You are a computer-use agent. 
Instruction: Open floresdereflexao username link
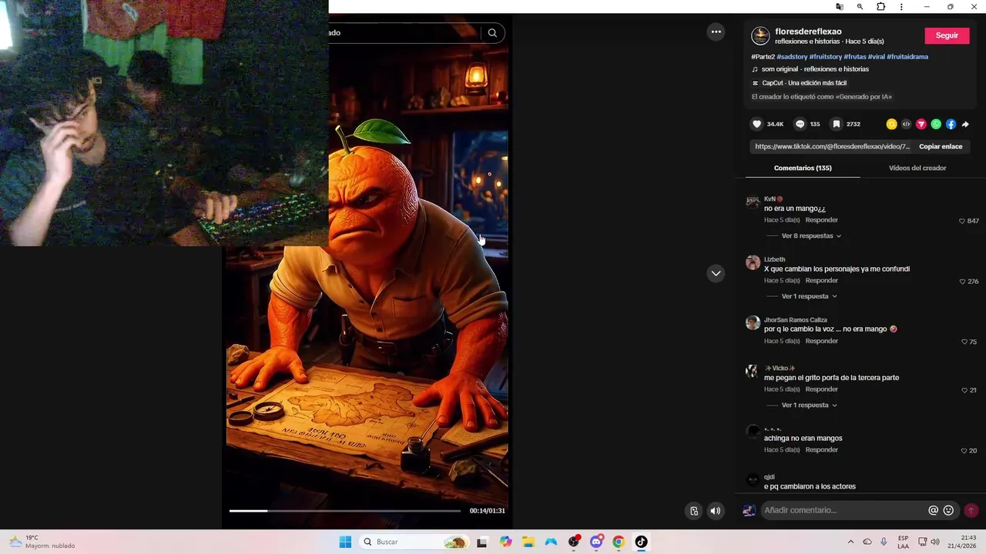[808, 32]
